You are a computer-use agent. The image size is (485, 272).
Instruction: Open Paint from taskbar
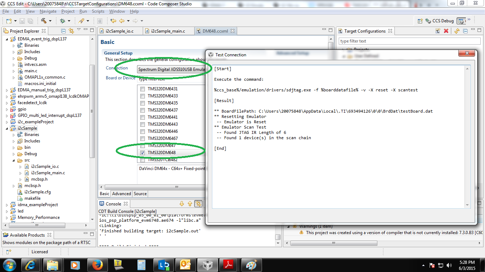(x=251, y=265)
